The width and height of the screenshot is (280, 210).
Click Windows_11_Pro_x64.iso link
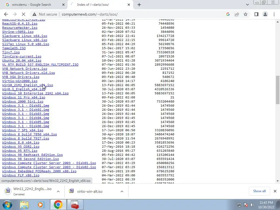[24, 98]
